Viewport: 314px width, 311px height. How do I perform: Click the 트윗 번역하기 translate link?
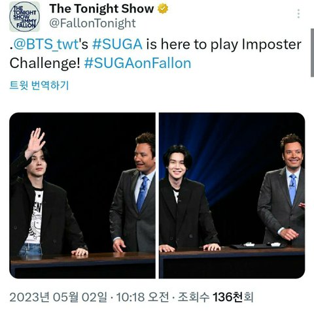(x=39, y=85)
